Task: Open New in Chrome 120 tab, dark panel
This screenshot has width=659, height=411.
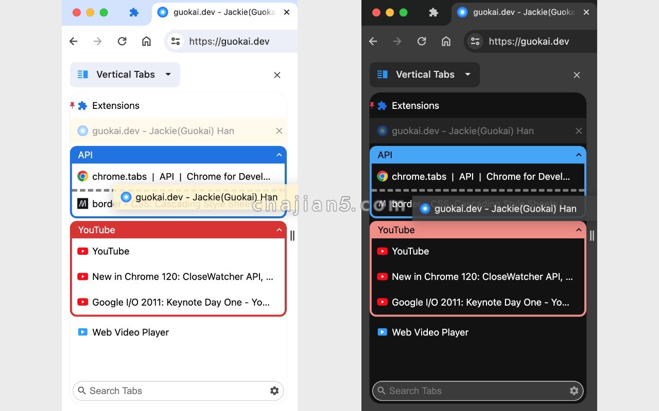Action: pos(478,277)
